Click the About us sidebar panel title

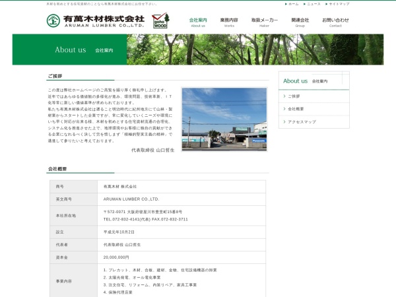tap(306, 81)
